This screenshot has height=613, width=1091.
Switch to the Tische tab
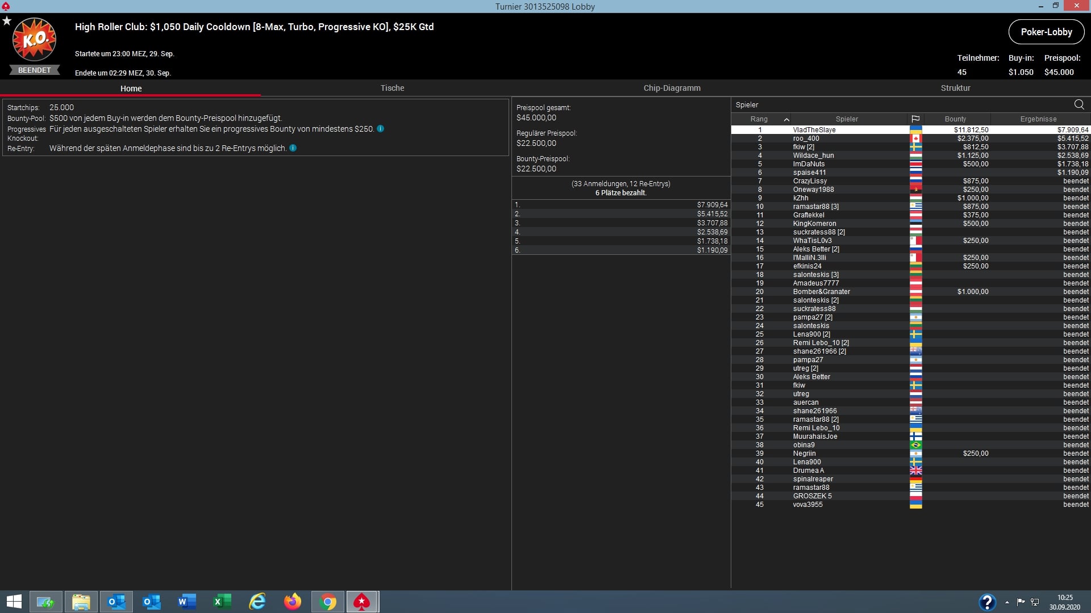(x=392, y=88)
